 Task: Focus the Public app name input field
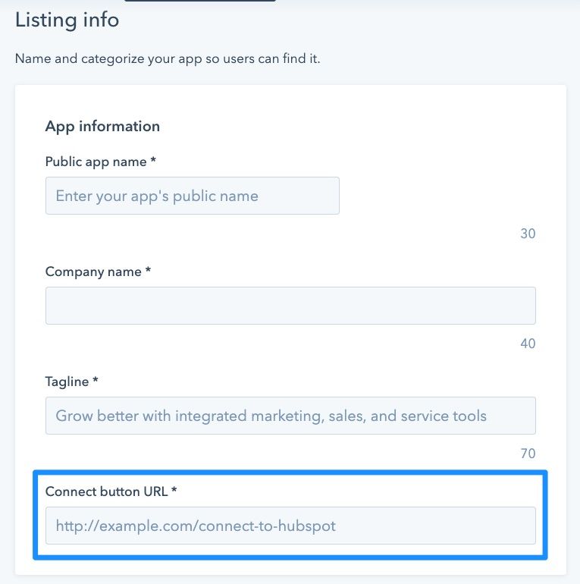click(x=192, y=196)
